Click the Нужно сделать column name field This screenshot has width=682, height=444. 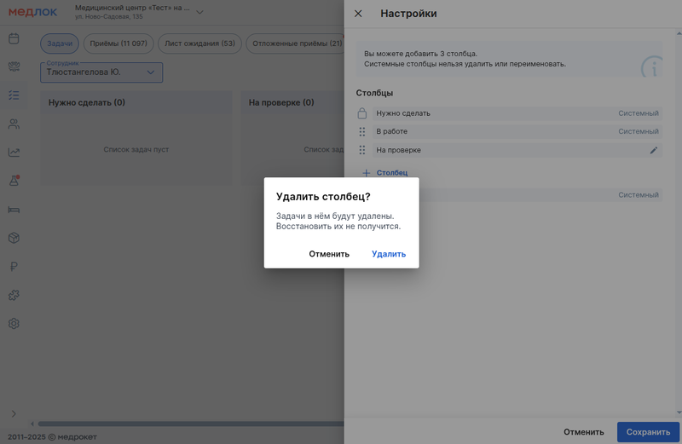[517, 113]
